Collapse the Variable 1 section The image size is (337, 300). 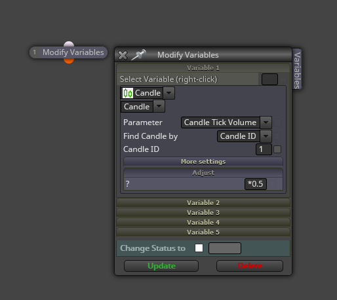203,68
